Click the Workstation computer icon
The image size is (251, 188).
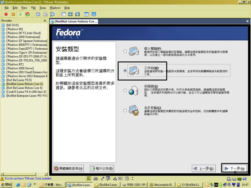coord(134,70)
